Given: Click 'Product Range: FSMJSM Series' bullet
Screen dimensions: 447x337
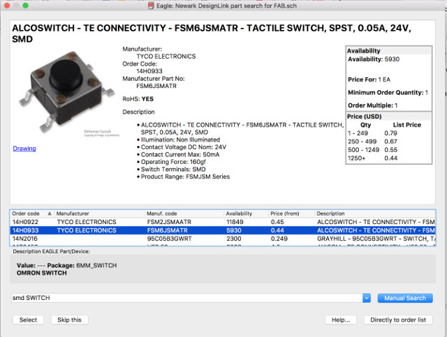Looking at the screenshot, I should click(x=185, y=177).
